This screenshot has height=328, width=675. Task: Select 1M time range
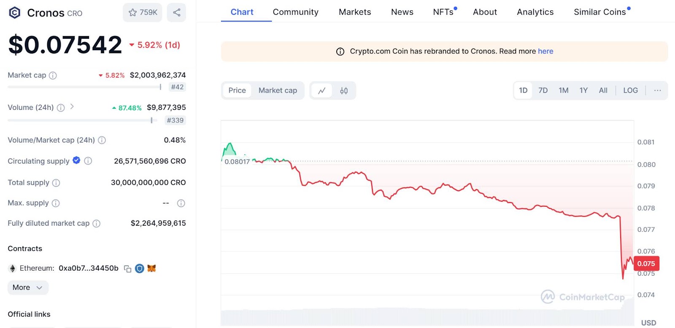(564, 91)
